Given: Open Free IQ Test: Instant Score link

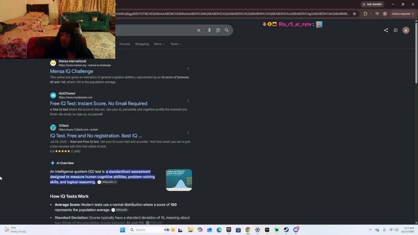Looking at the screenshot, I should point(99,103).
